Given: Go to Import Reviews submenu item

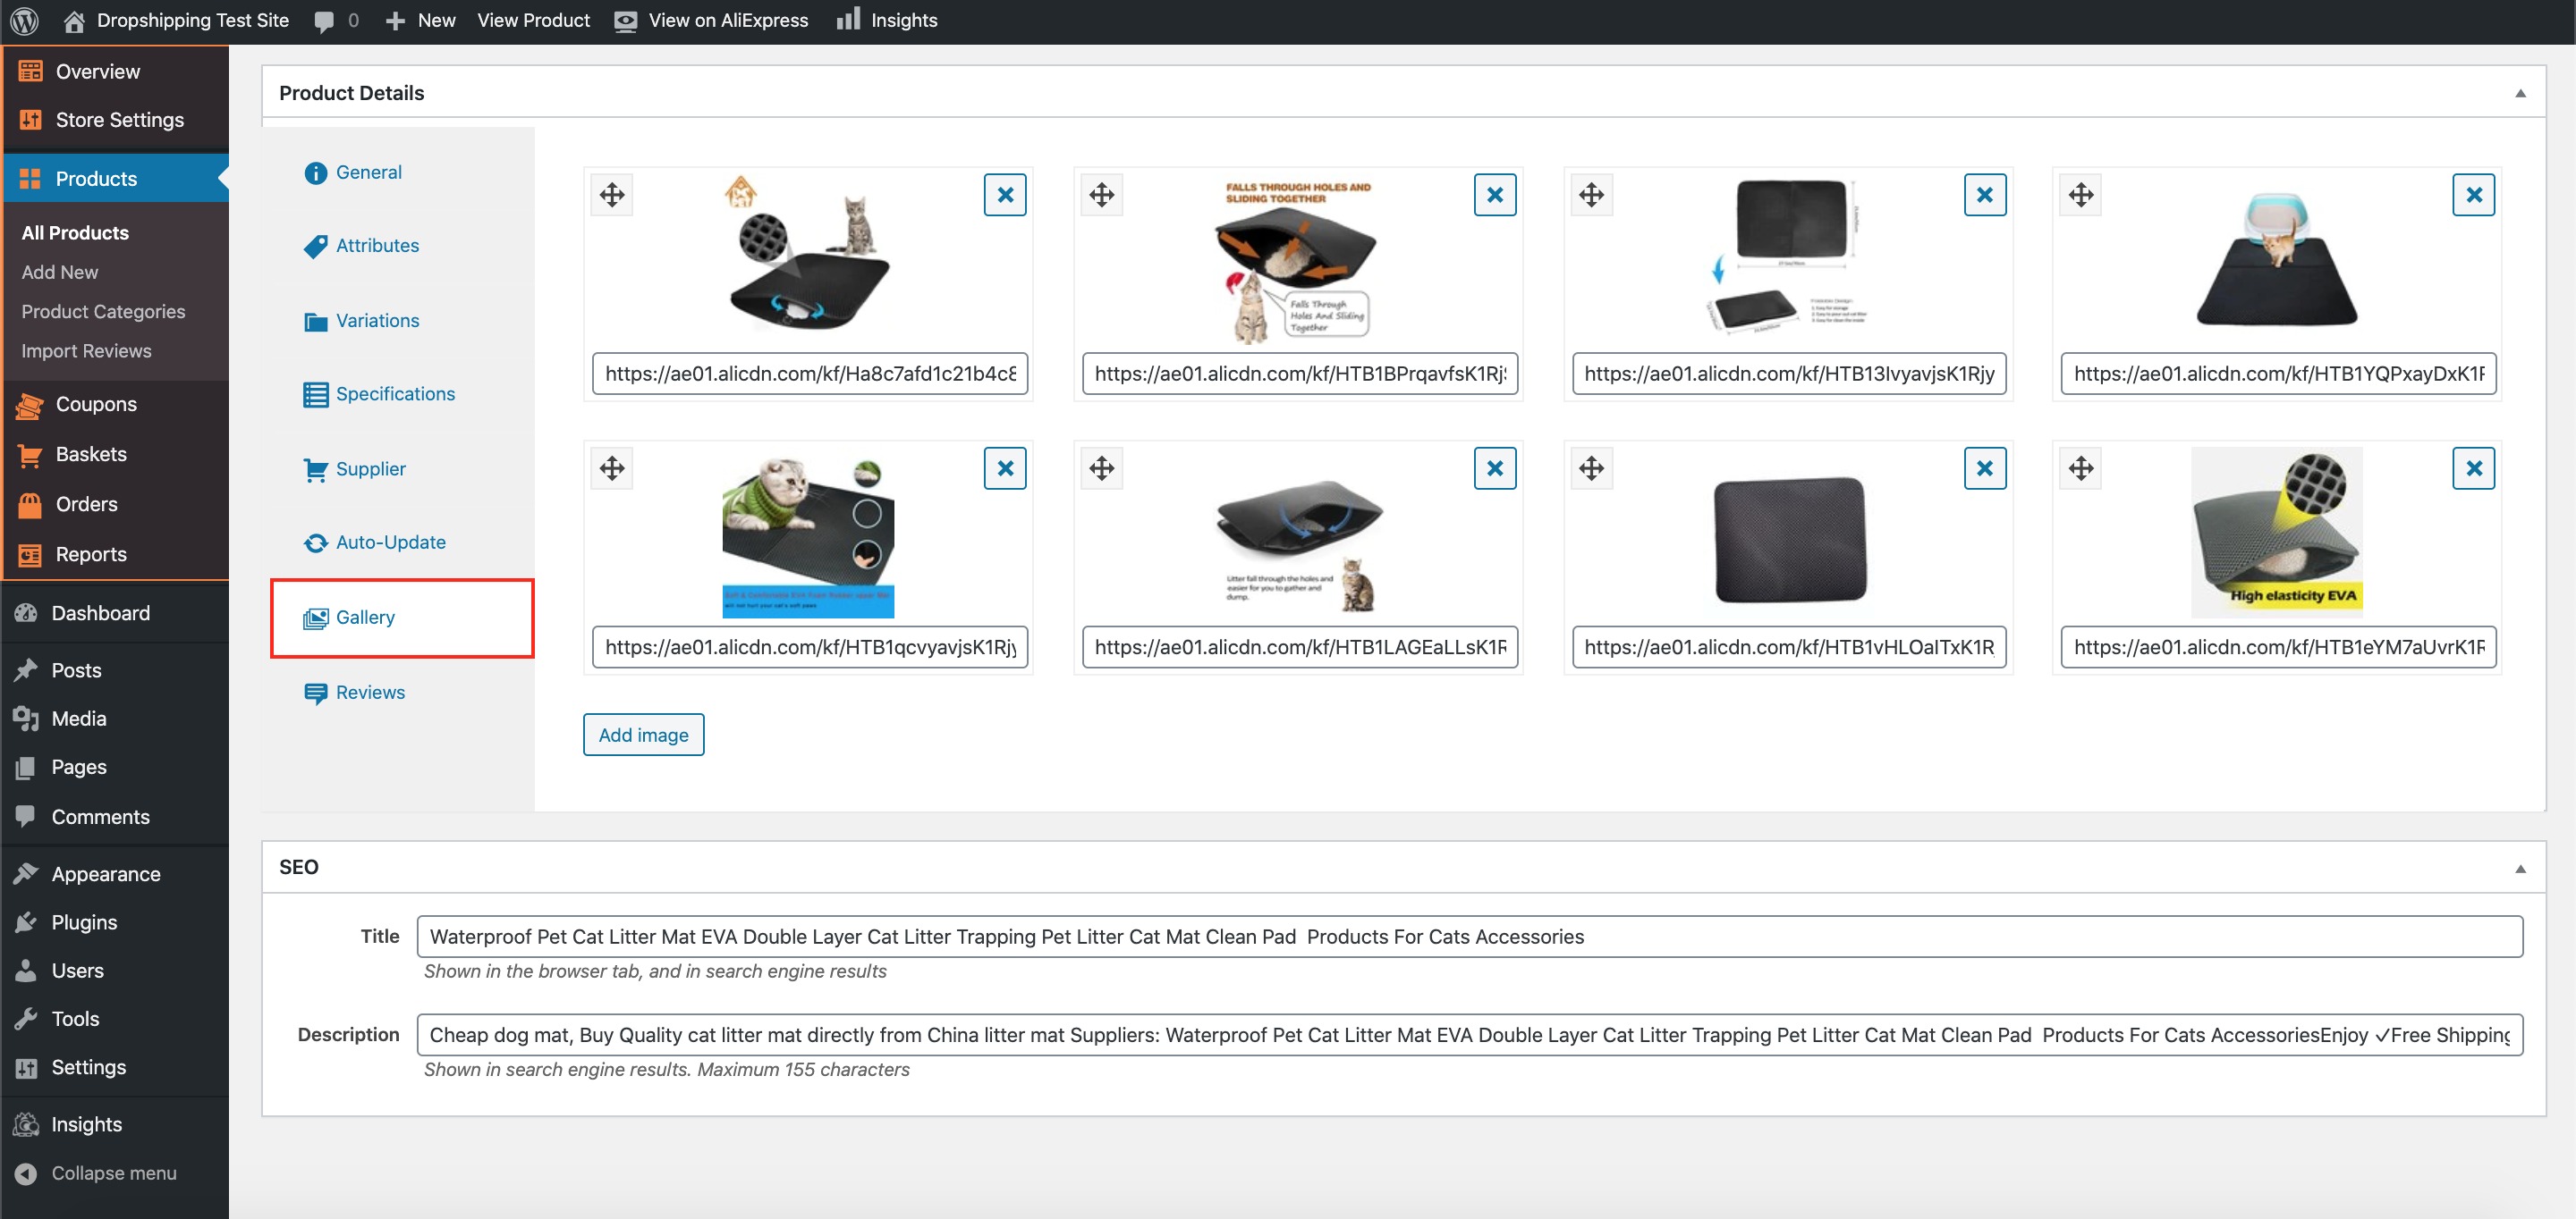Looking at the screenshot, I should point(86,350).
